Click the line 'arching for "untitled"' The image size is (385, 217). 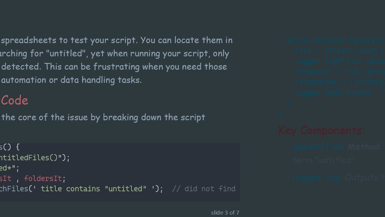115,54
